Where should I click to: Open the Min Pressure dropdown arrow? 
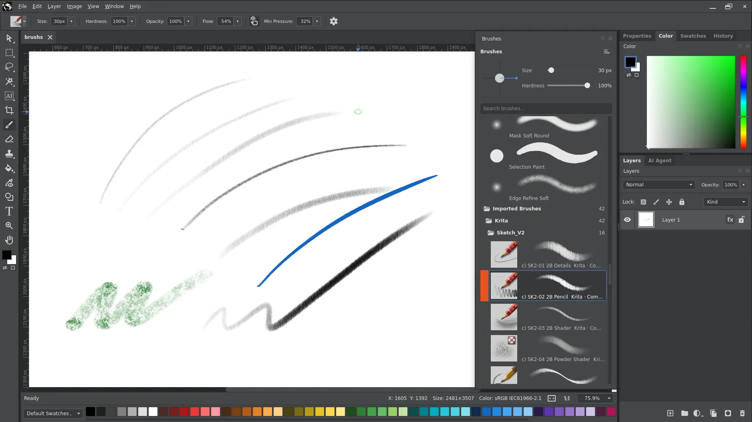pyautogui.click(x=317, y=21)
